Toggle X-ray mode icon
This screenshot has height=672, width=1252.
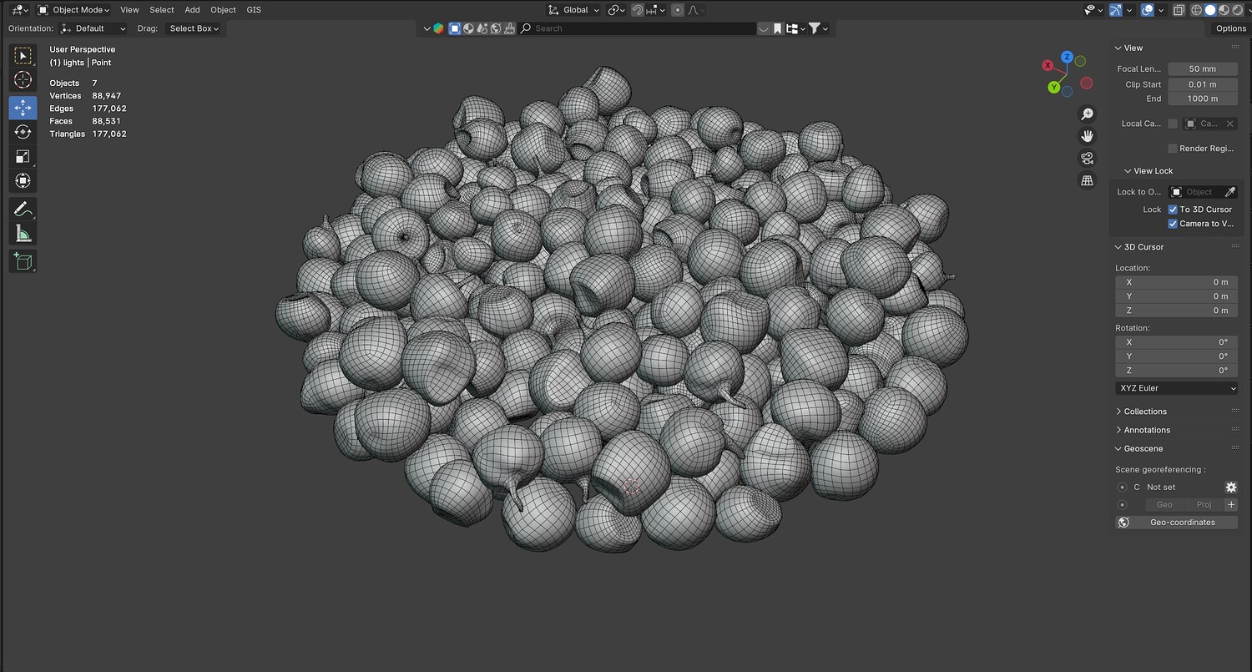tap(1179, 10)
